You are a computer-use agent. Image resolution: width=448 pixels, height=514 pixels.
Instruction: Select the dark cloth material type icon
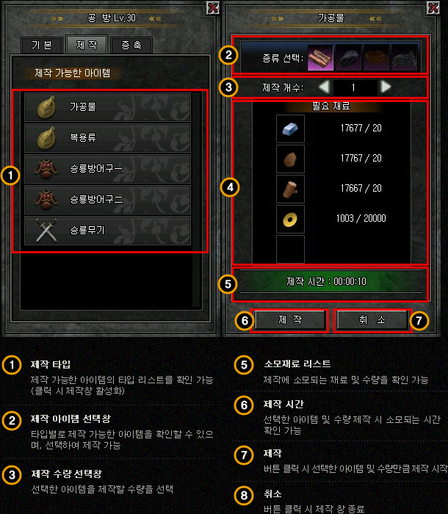(404, 58)
